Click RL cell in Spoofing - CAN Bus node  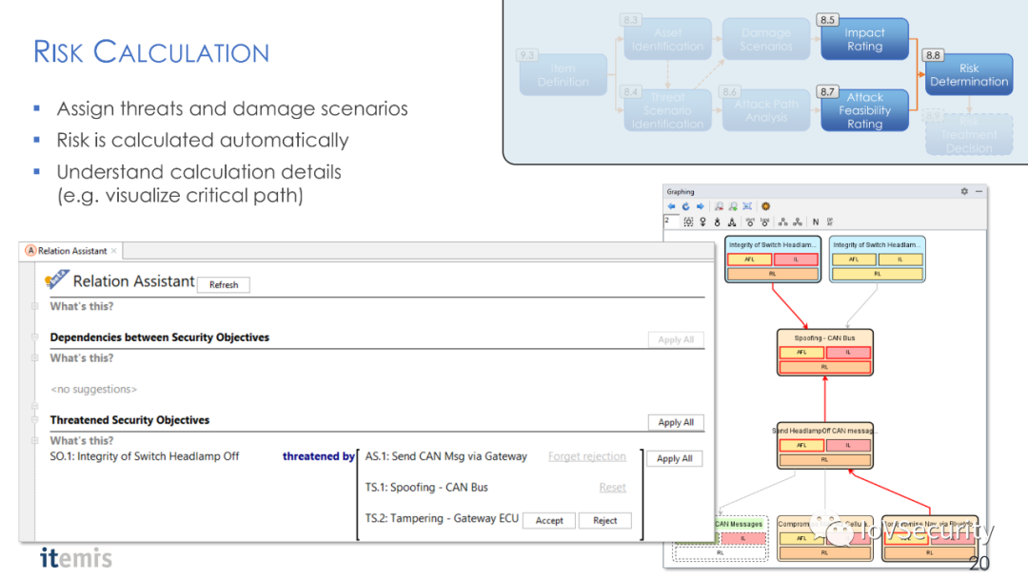[x=824, y=367]
